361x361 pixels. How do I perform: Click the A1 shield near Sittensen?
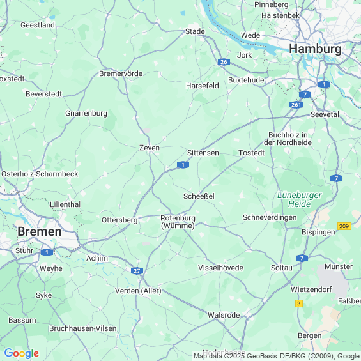tap(183, 165)
